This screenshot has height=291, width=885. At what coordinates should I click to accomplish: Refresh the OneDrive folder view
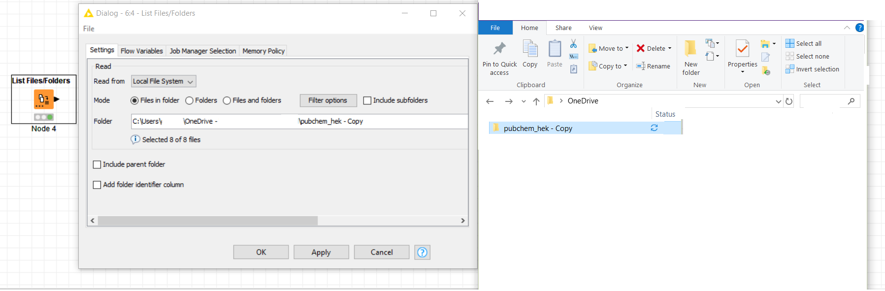pos(789,101)
